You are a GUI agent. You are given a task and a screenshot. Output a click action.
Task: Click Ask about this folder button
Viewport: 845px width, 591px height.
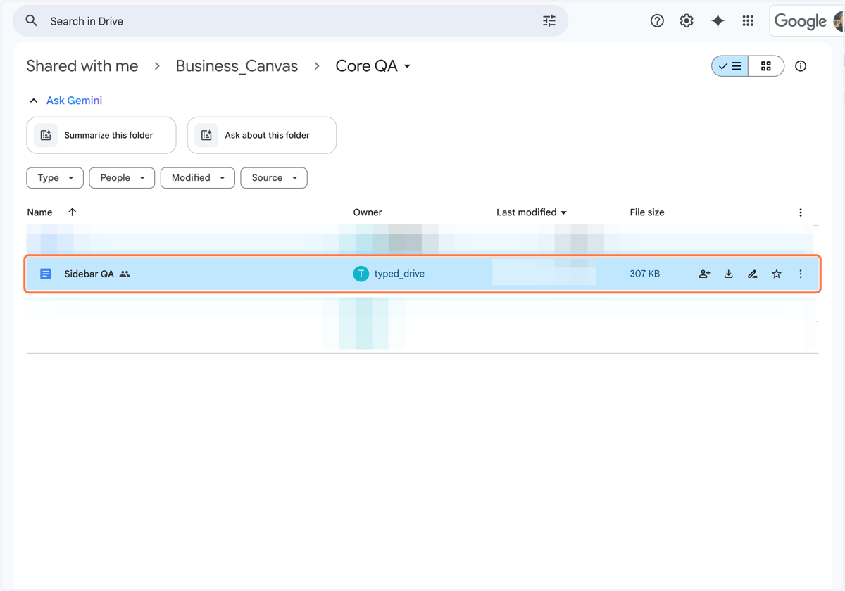pyautogui.click(x=262, y=135)
